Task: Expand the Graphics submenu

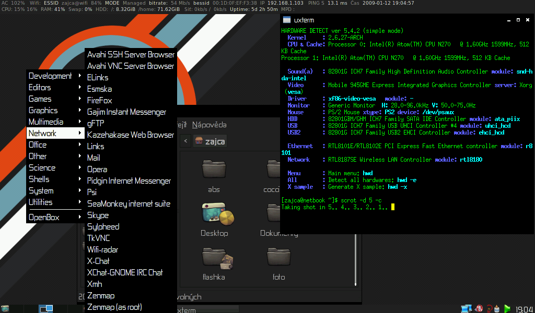Action: [x=54, y=110]
